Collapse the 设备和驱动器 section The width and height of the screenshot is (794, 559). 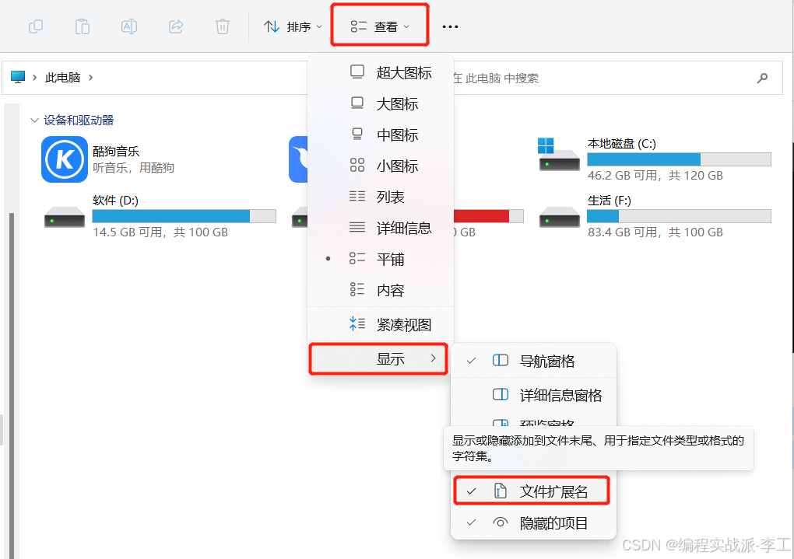tap(33, 120)
